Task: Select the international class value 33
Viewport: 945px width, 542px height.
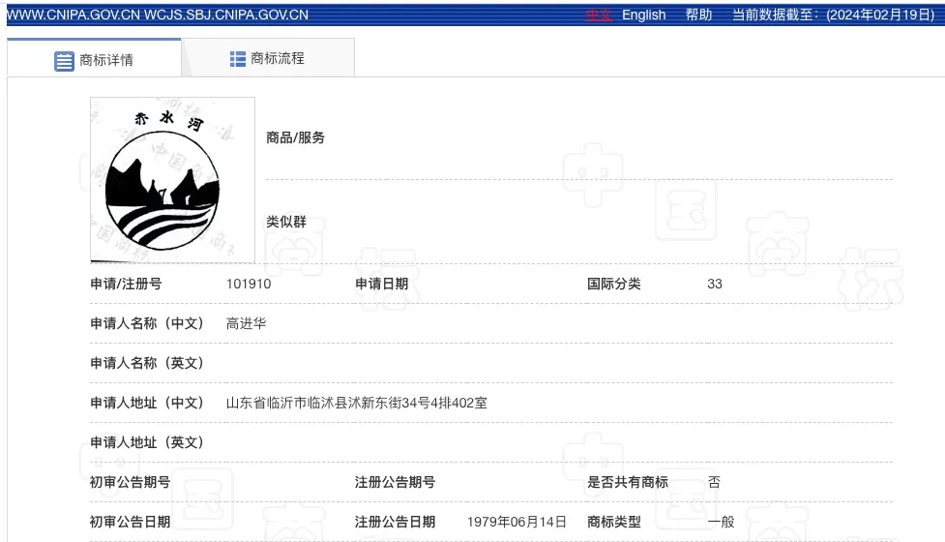Action: coord(715,284)
